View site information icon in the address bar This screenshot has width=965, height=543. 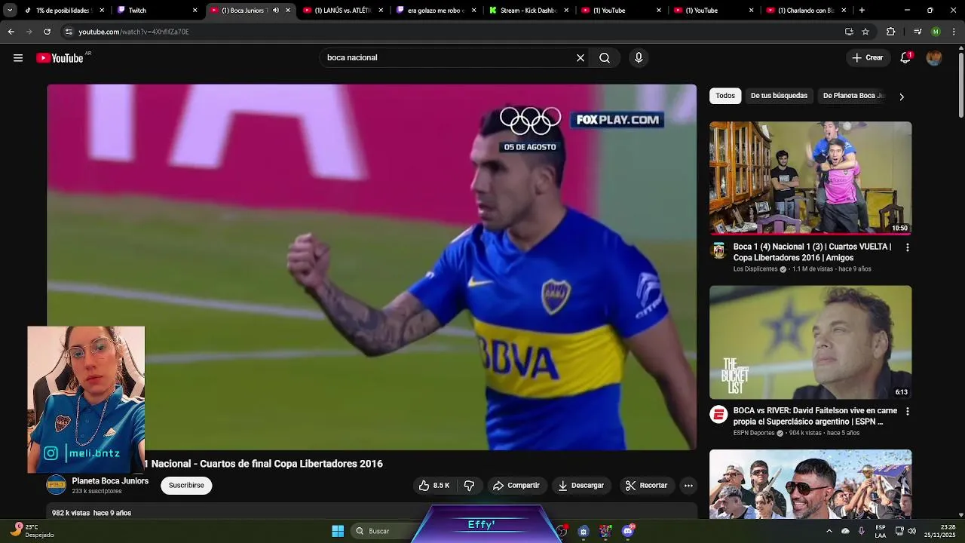pyautogui.click(x=69, y=32)
